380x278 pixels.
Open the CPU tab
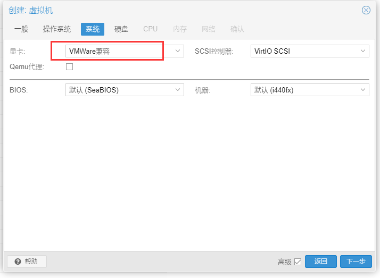pyautogui.click(x=150, y=29)
